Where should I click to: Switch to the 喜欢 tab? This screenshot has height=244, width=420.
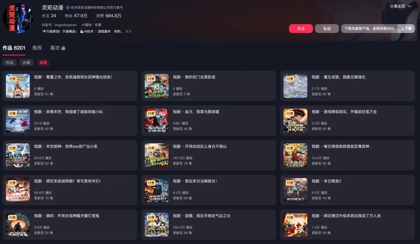click(x=55, y=48)
